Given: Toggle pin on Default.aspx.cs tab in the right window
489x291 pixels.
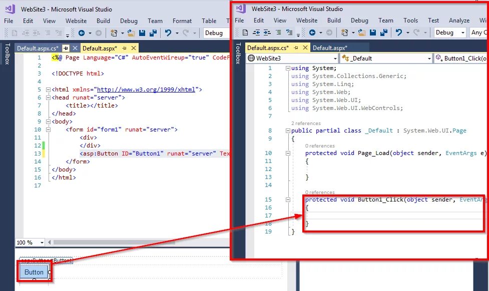Looking at the screenshot, I should click(296, 47).
